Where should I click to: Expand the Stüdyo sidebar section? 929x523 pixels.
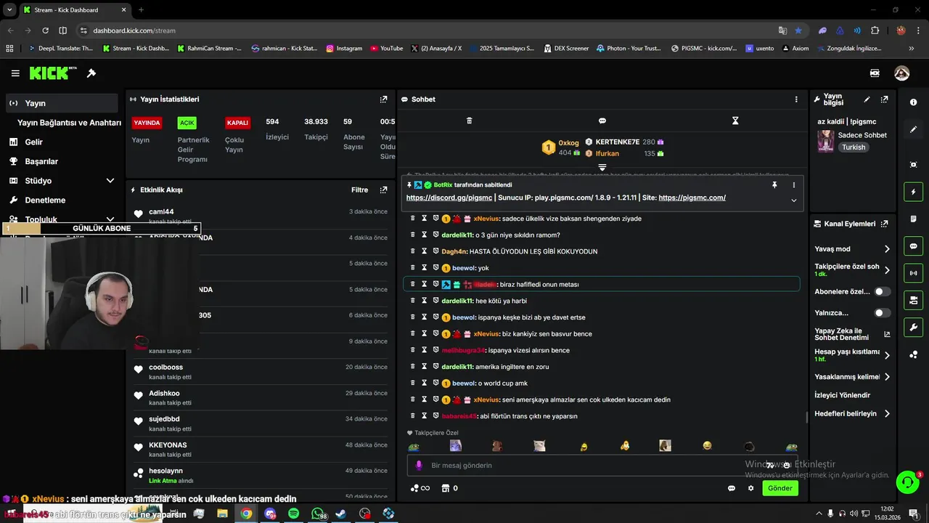point(110,181)
